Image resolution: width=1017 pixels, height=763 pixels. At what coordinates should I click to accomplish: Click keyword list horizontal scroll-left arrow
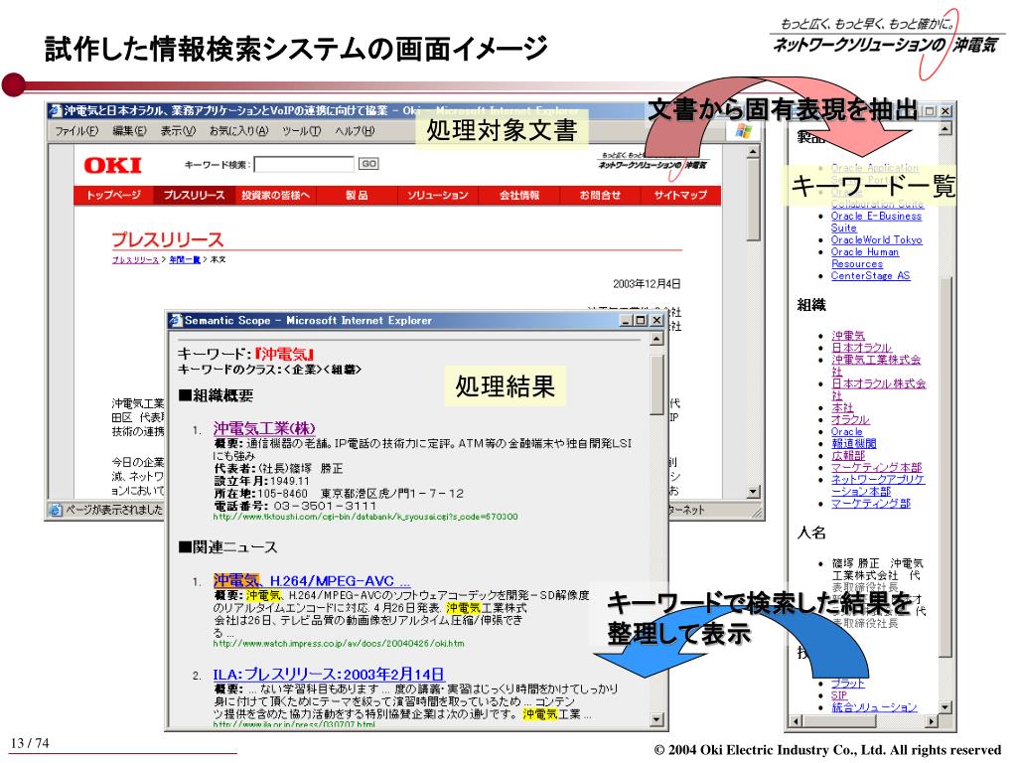click(x=796, y=721)
